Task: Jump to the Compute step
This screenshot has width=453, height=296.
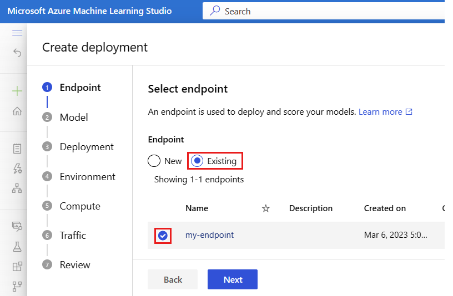Action: pyautogui.click(x=80, y=206)
